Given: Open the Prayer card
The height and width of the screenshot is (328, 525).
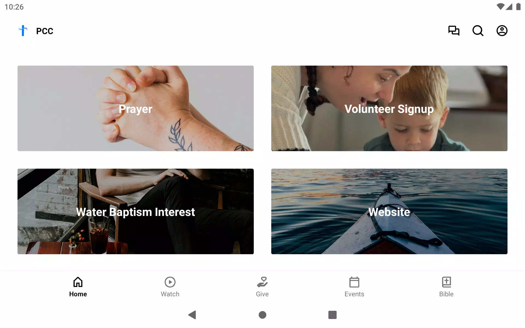Looking at the screenshot, I should click(x=136, y=108).
